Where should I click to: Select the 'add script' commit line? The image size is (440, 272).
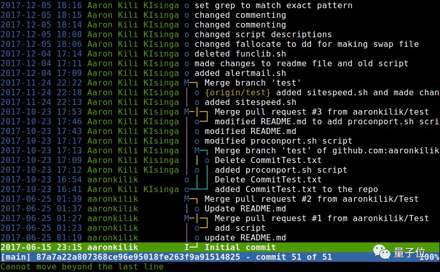pos(220,228)
